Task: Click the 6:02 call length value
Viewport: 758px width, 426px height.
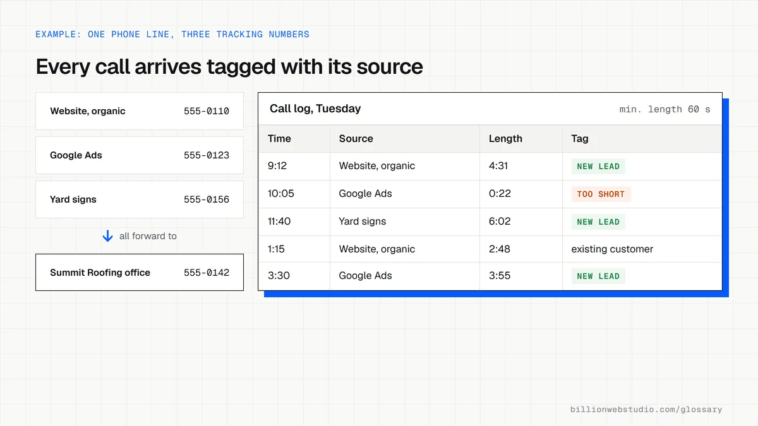Action: coord(500,222)
